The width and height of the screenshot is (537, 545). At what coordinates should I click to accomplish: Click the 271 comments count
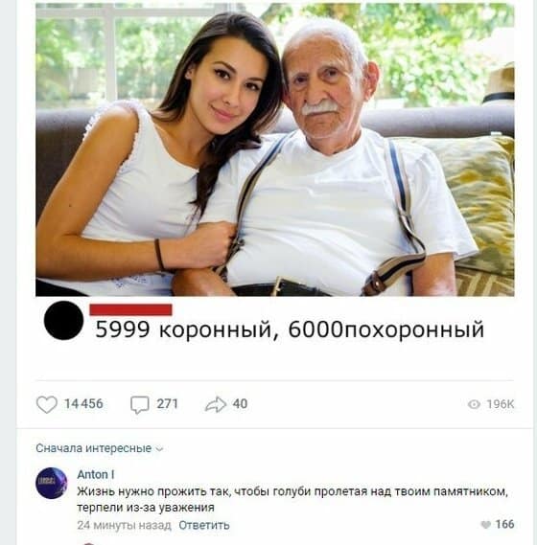pyautogui.click(x=168, y=404)
